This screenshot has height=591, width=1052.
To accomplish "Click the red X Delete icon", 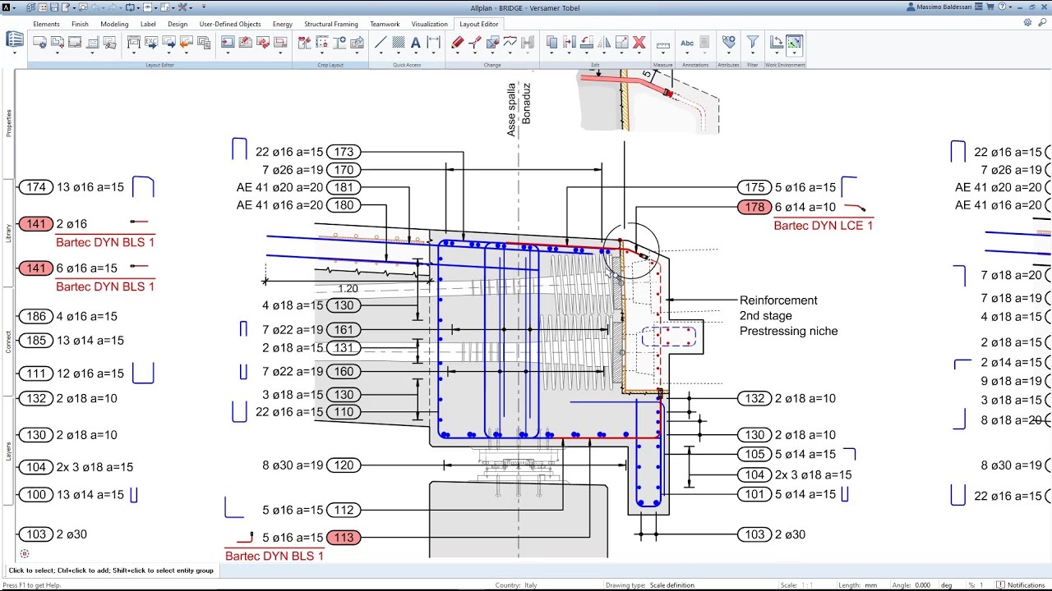I will [639, 42].
